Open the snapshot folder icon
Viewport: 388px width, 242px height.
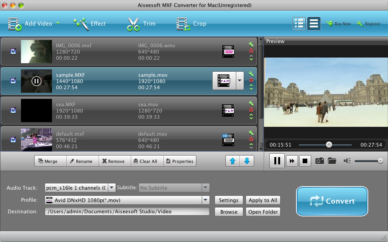click(x=332, y=161)
